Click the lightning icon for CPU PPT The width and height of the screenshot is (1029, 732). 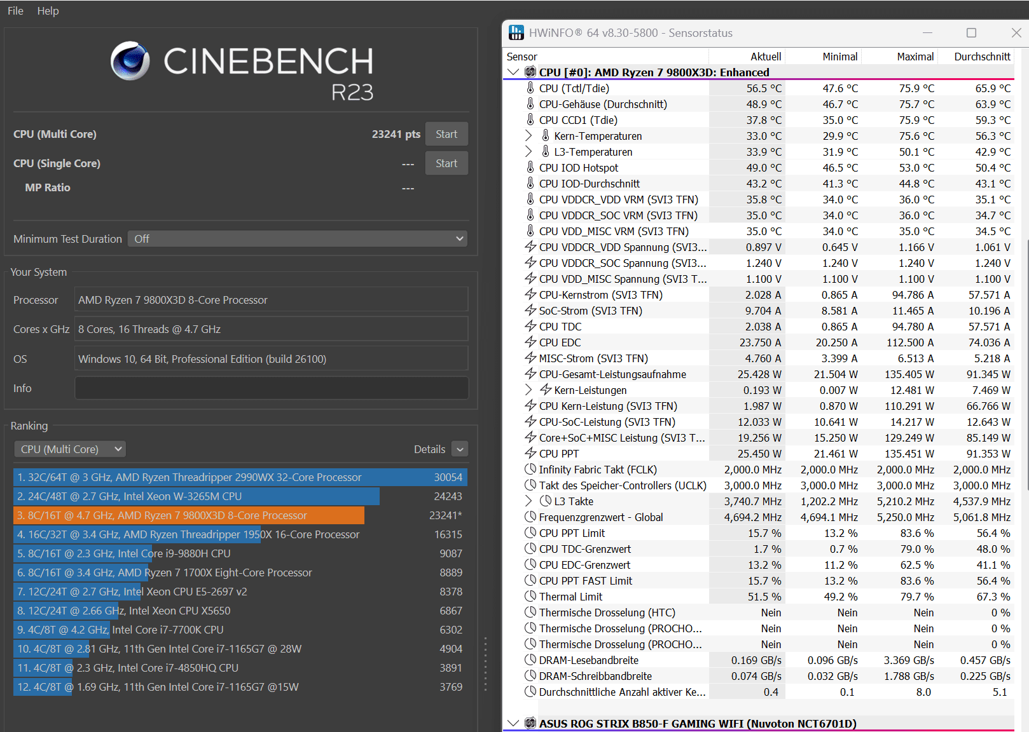530,454
